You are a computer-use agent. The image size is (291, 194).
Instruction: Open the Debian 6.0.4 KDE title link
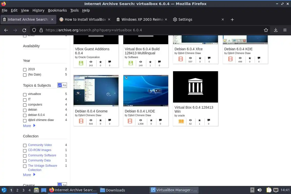(x=238, y=49)
